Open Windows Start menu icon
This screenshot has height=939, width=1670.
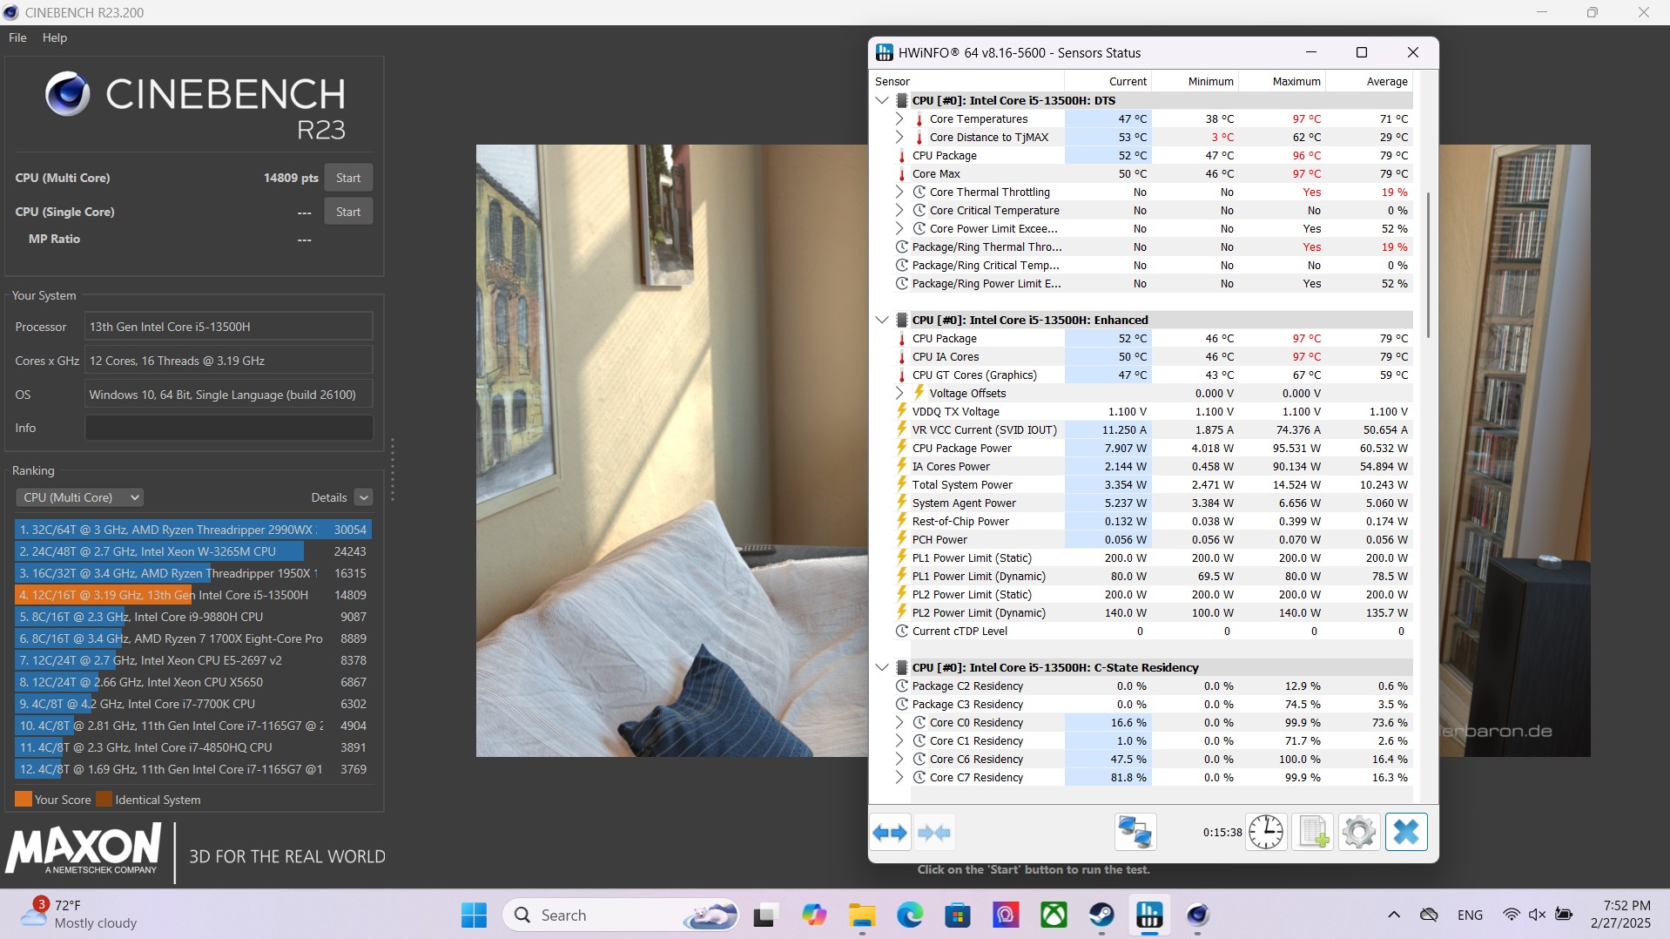tap(474, 915)
